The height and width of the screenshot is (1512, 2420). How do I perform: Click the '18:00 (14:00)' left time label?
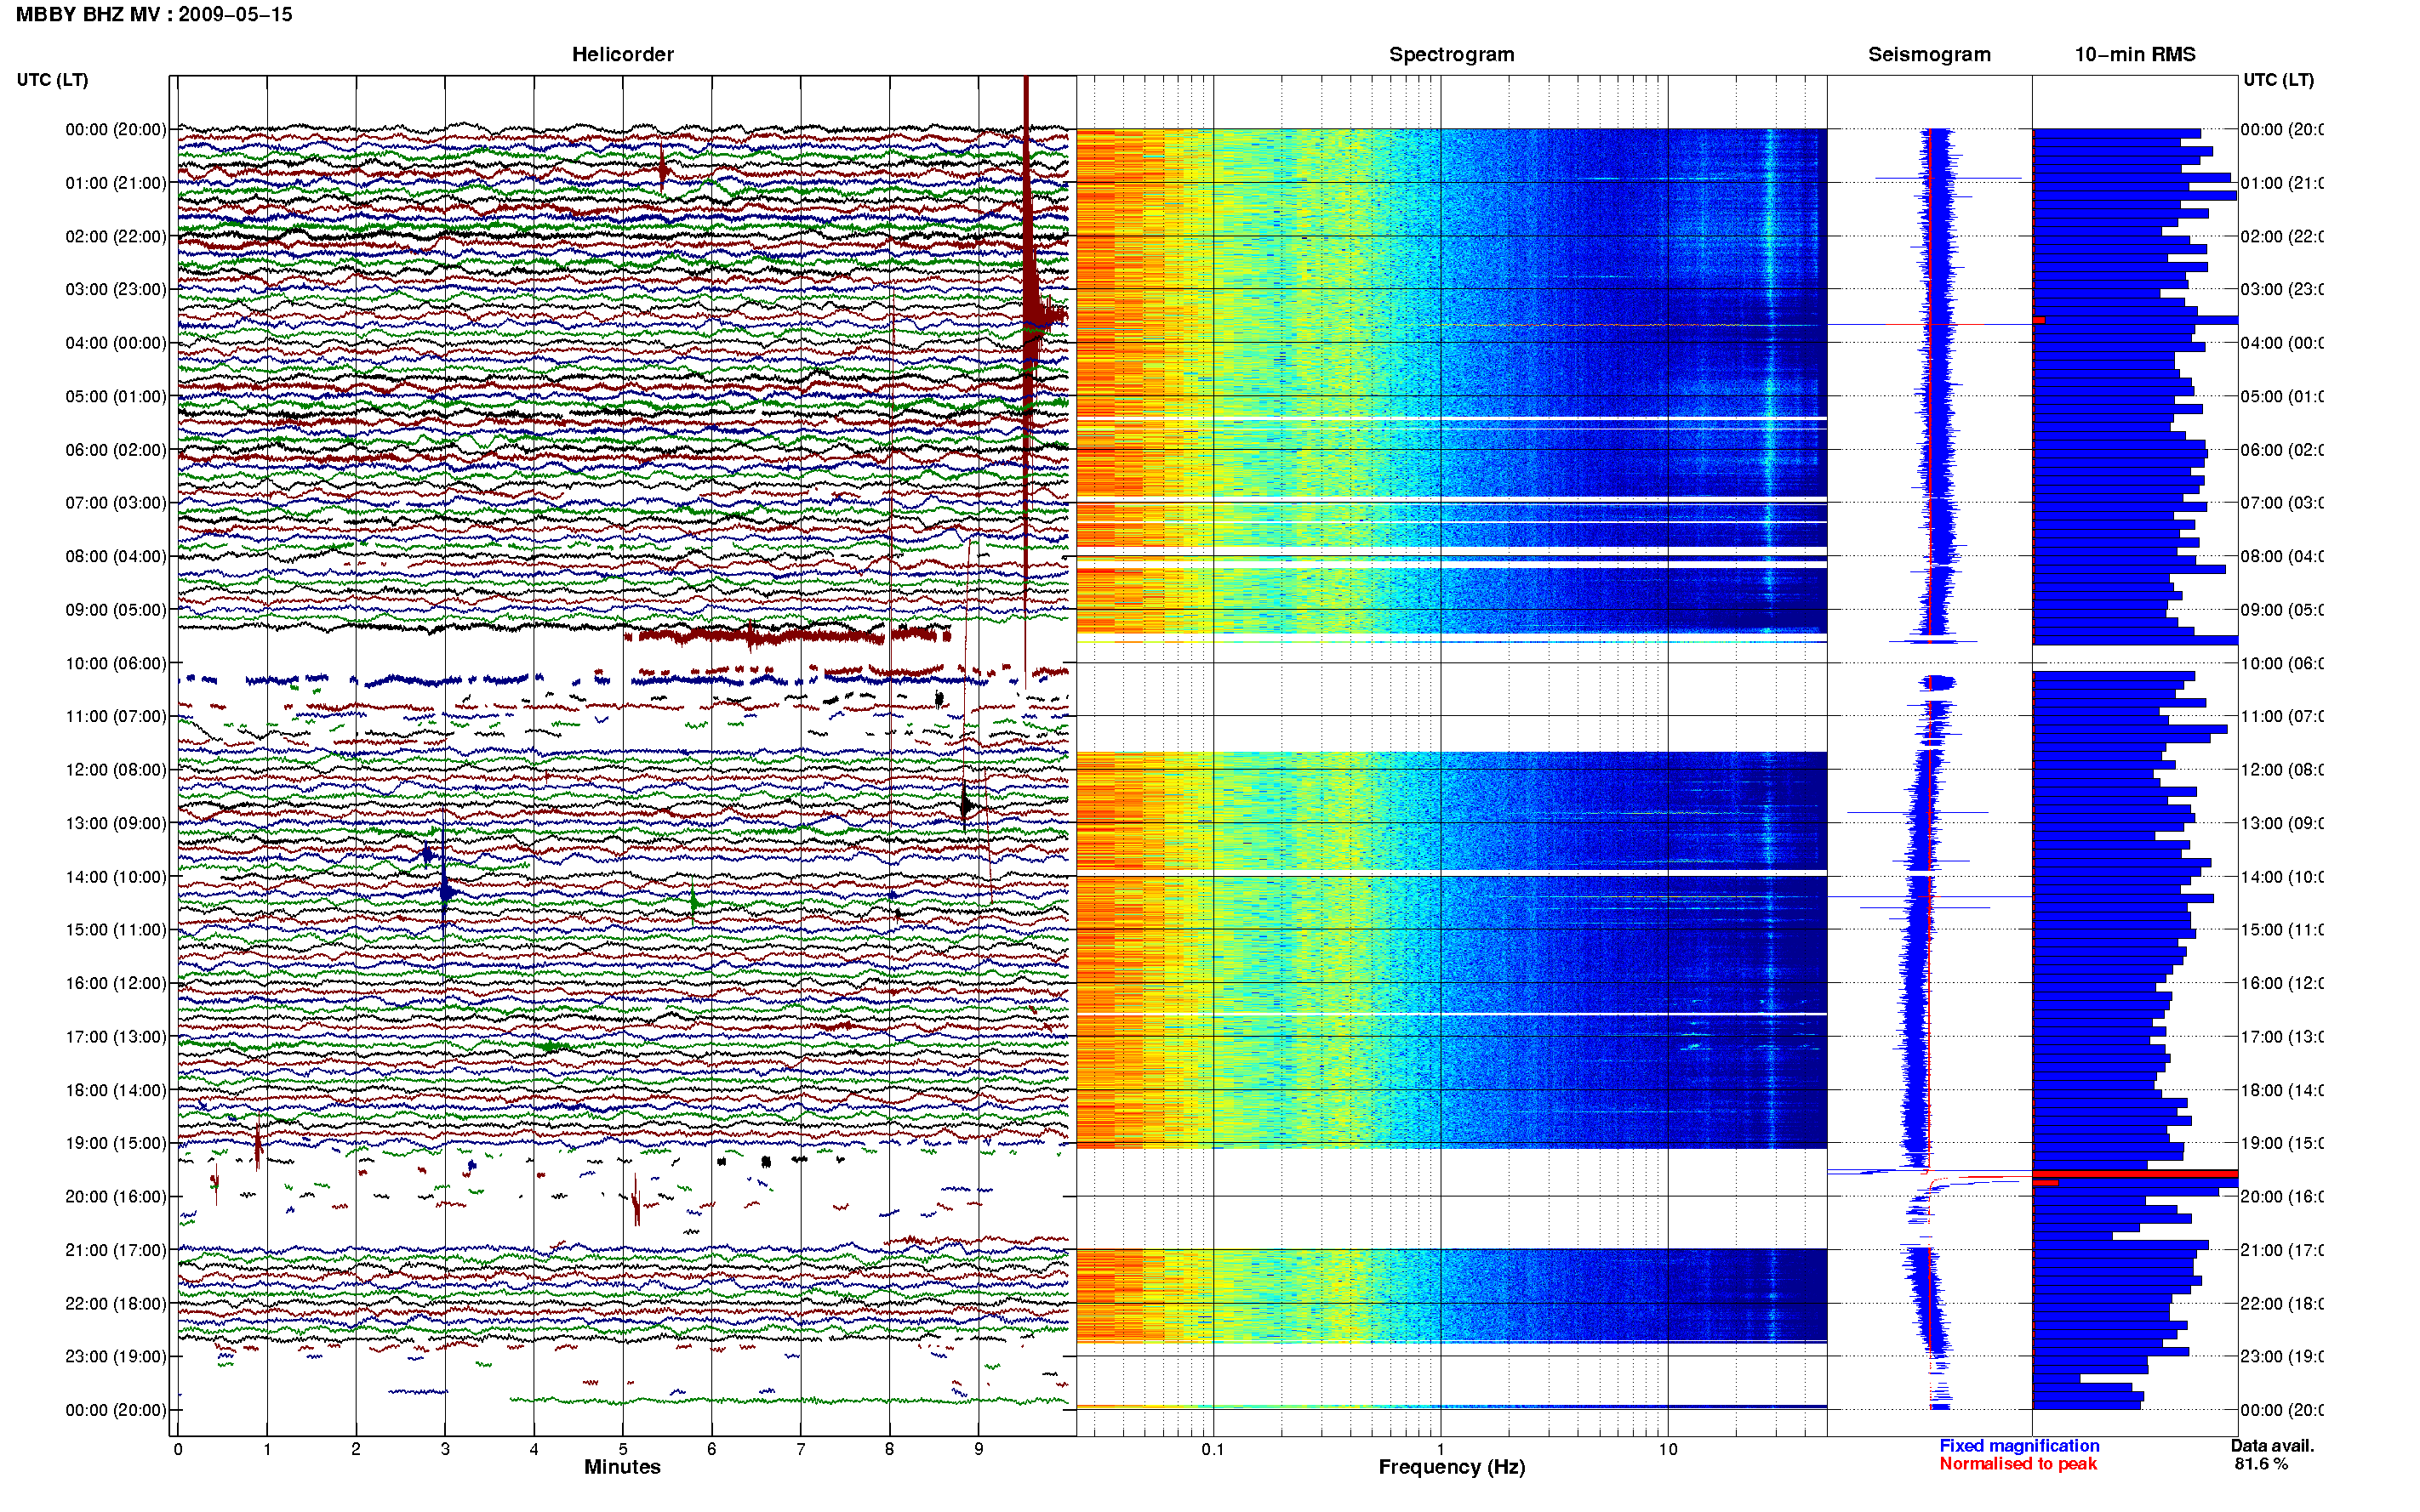[x=116, y=1090]
